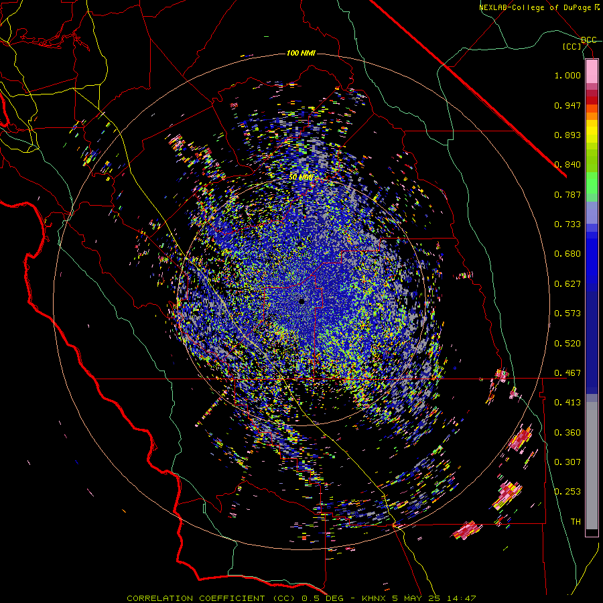Click the 100 NMI range ring label

click(301, 53)
